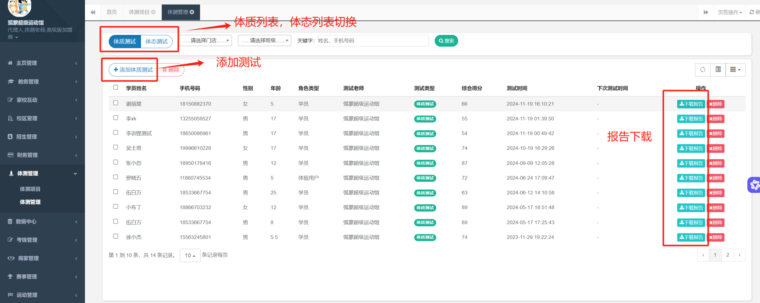Image resolution: width=760 pixels, height=303 pixels.
Task: Open the 请选择门店 dropdown
Action: pyautogui.click(x=206, y=41)
